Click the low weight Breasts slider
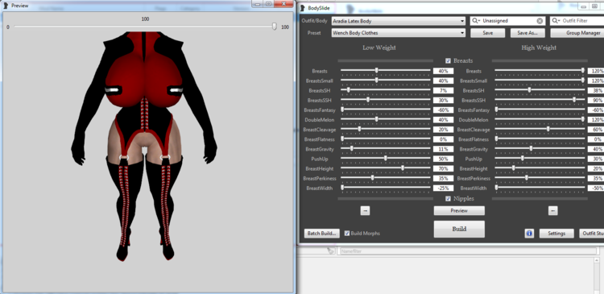Screen dimensions: 604x294 [x=385, y=71]
